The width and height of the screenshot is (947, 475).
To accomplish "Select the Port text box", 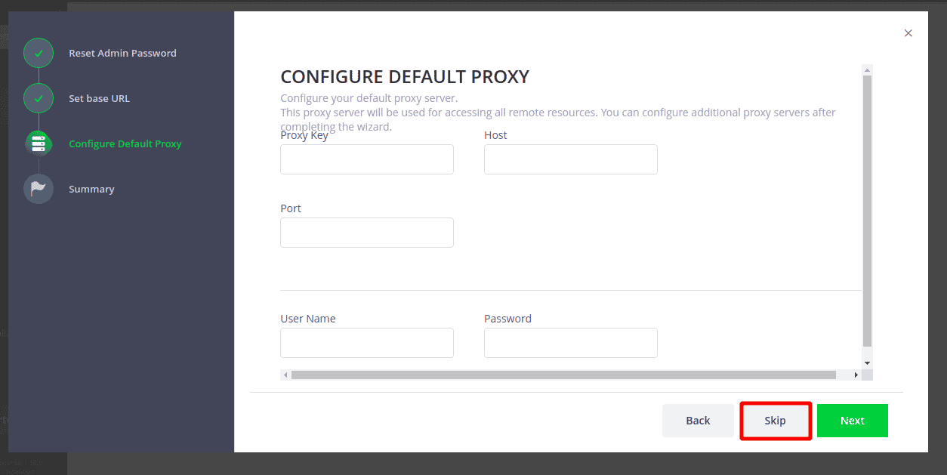I will tap(367, 233).
